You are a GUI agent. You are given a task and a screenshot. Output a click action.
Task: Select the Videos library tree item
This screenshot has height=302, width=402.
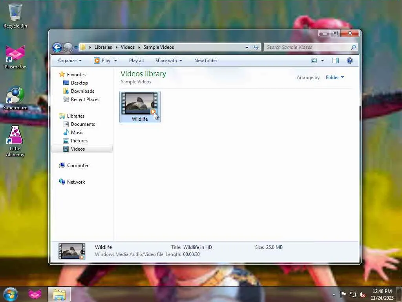(82, 149)
